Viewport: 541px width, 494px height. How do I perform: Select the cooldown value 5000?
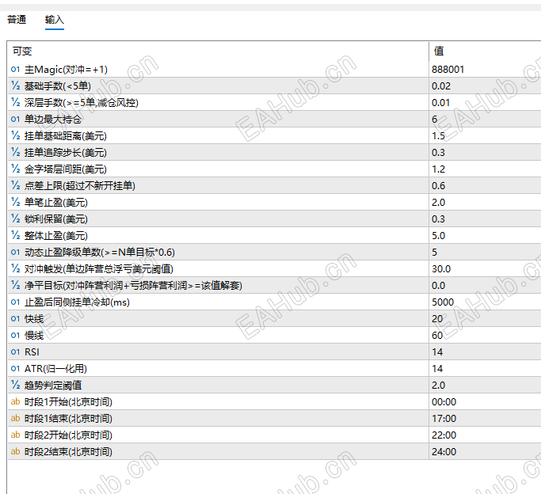point(443,302)
